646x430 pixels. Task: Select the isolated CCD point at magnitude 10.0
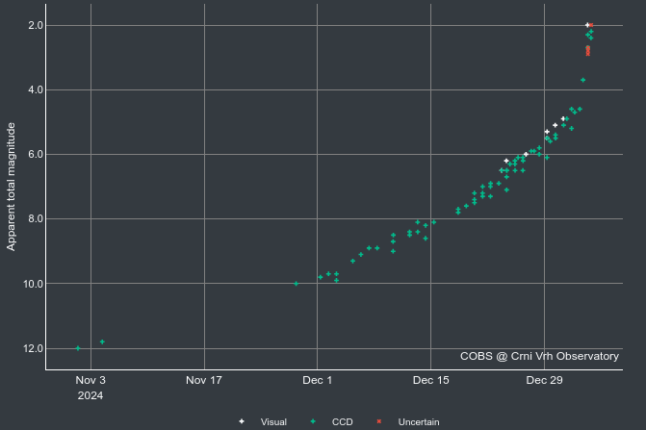(x=296, y=284)
